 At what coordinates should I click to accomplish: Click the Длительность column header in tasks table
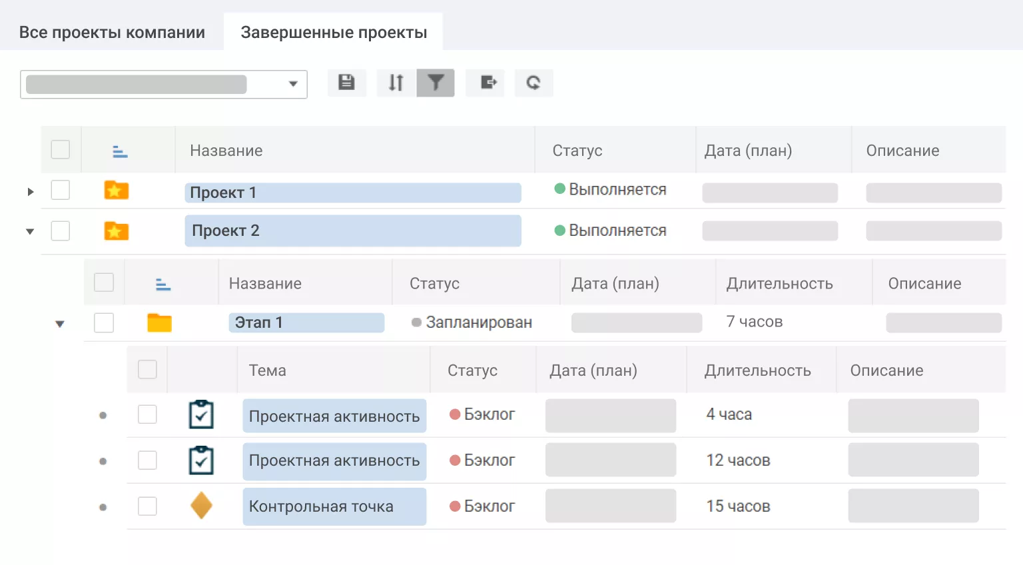click(757, 370)
